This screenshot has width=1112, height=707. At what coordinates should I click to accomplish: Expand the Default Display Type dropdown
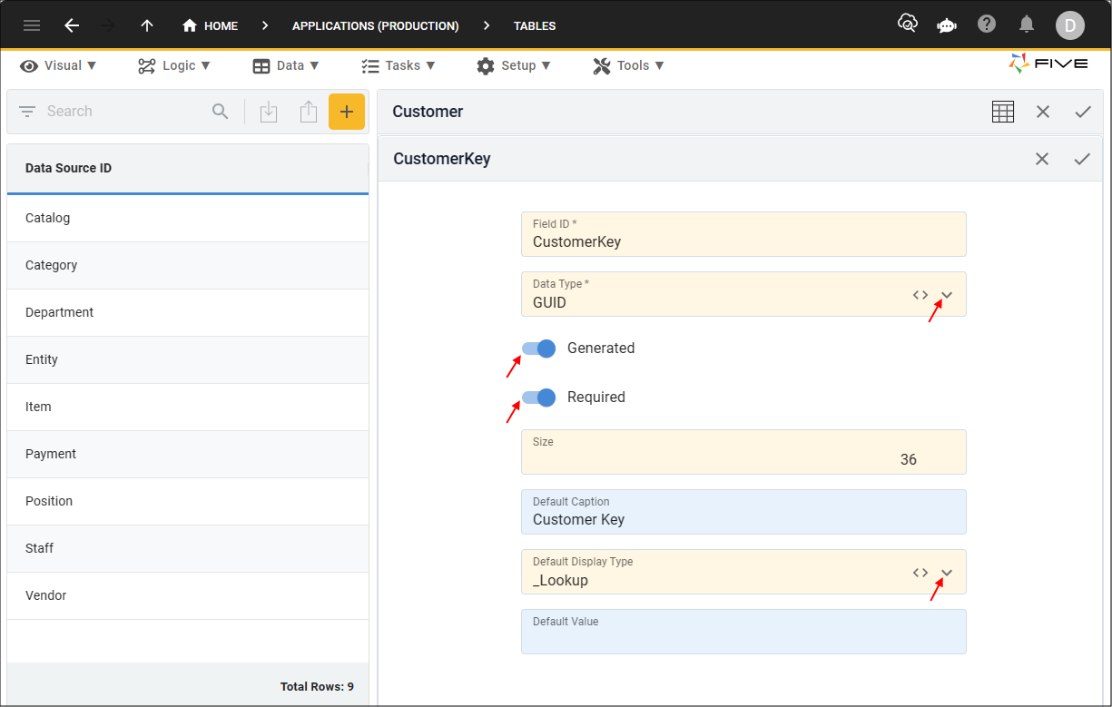point(947,573)
